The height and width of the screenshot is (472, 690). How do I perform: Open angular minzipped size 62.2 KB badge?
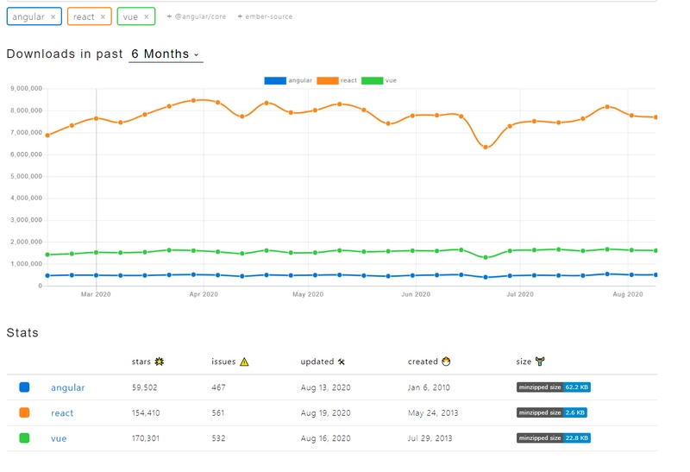tap(554, 387)
